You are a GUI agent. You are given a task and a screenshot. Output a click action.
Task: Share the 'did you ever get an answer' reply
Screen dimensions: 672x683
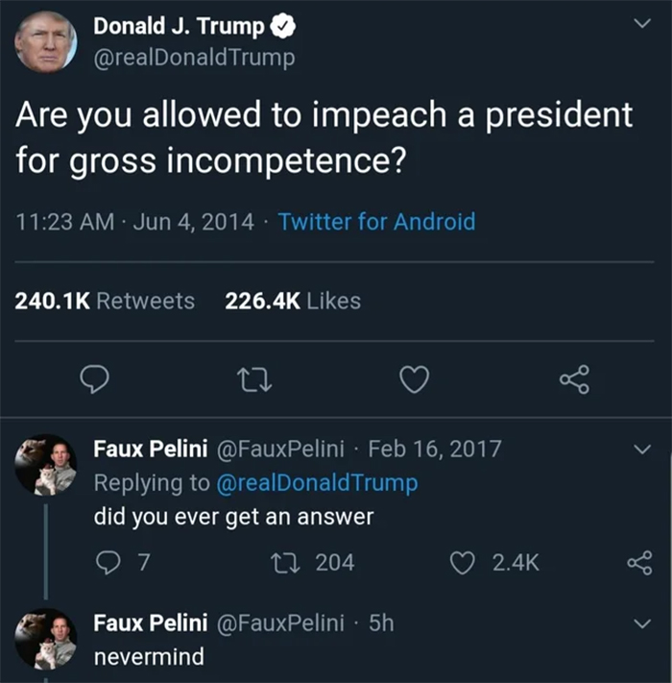tap(637, 563)
